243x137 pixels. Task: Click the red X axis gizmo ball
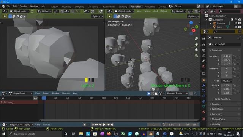click(x=194, y=30)
